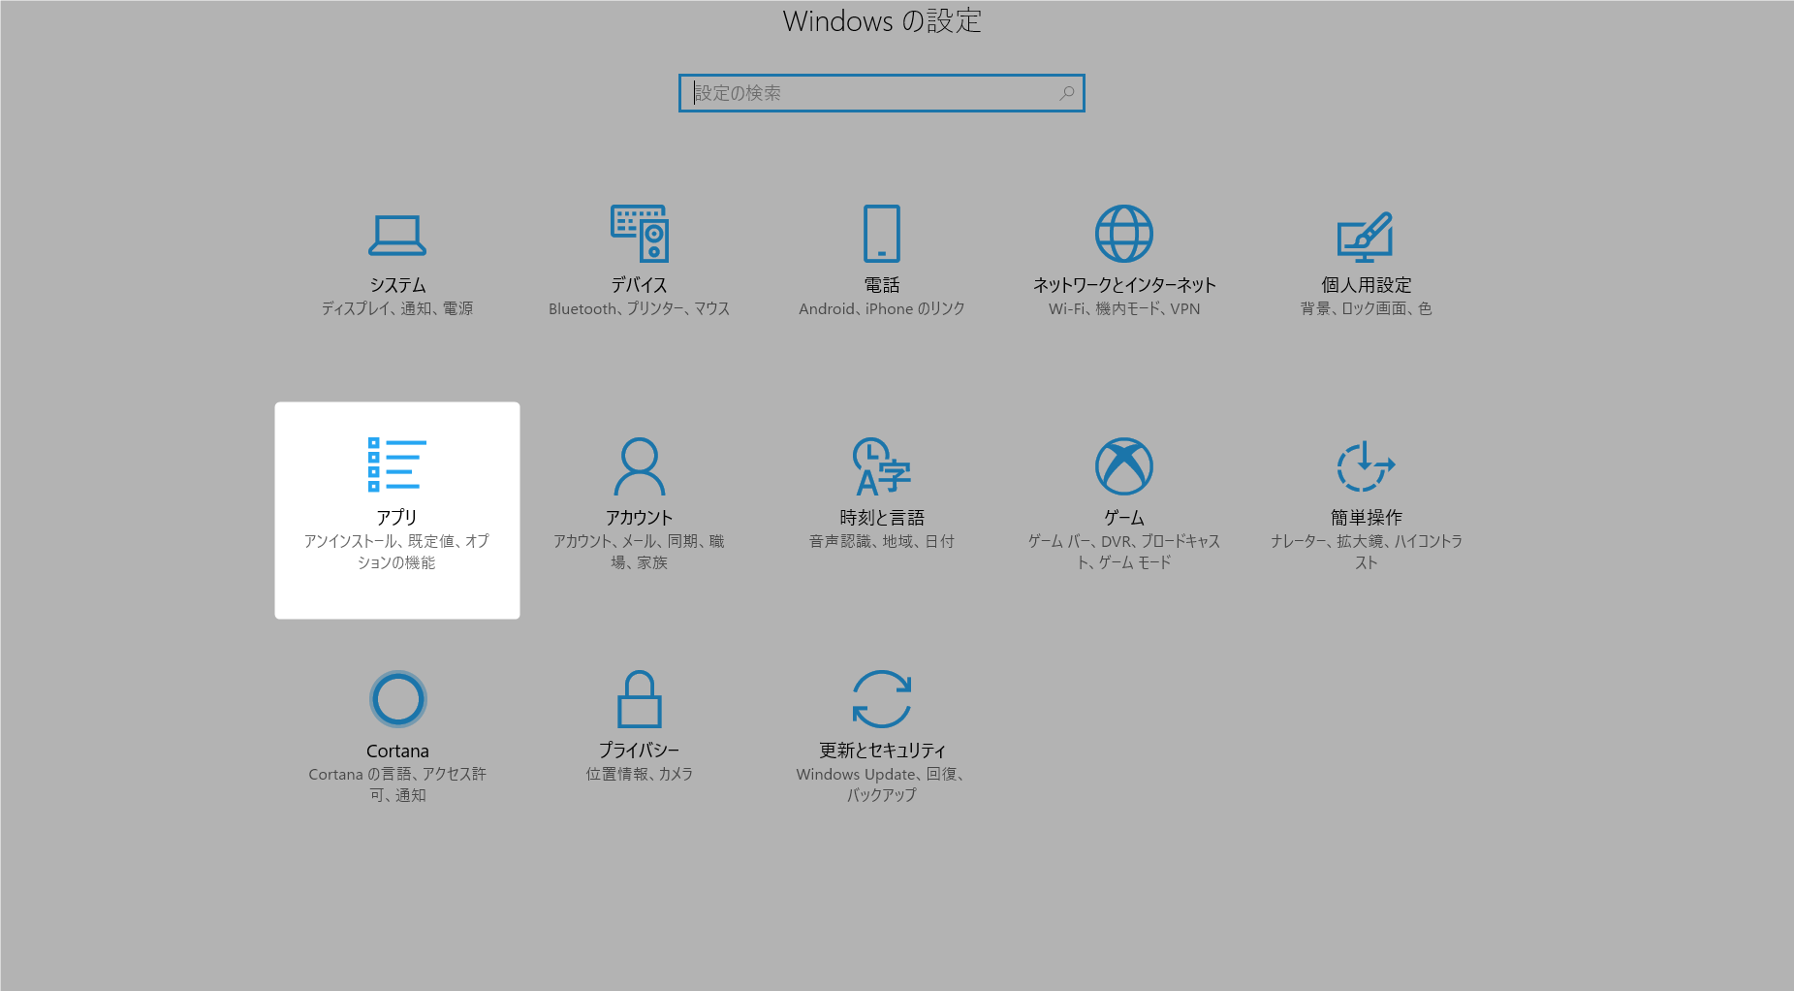Select the 更新とセキュリティ refresh arrows icon
The image size is (1794, 991).
(x=882, y=699)
